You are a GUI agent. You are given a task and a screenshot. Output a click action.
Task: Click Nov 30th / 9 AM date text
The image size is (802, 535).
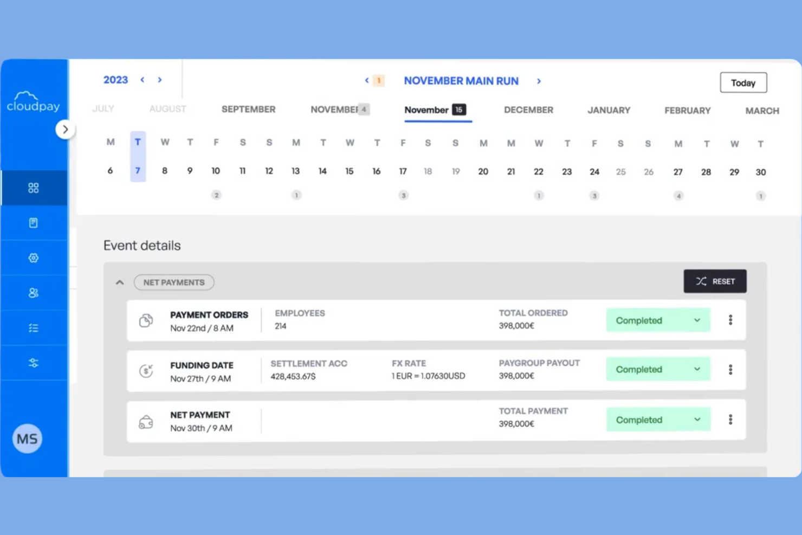(x=201, y=428)
